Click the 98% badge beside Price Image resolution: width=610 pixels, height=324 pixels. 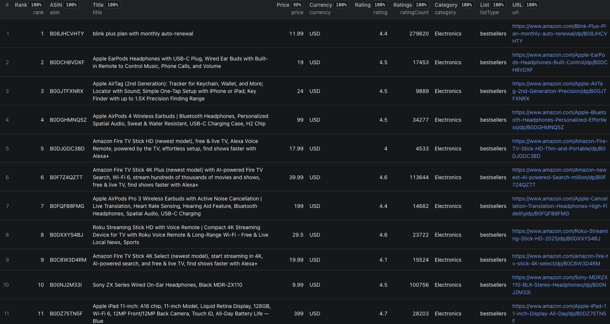tap(297, 5)
